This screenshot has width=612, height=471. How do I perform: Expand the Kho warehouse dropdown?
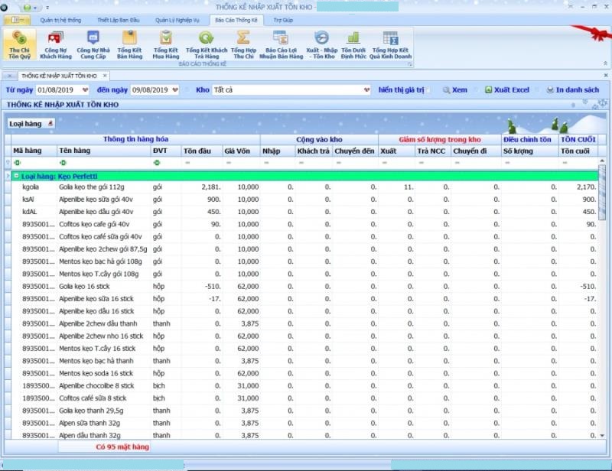tap(366, 90)
